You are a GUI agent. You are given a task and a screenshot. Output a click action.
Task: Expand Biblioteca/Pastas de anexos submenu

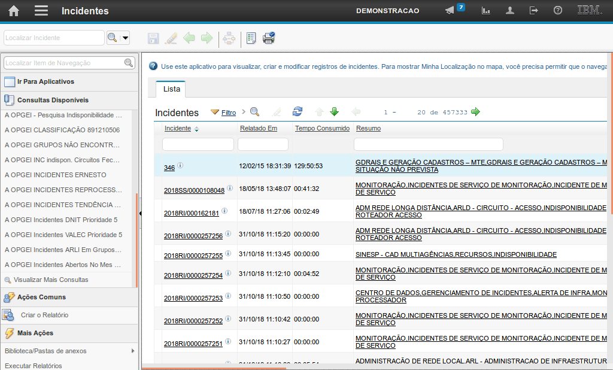[133, 351]
